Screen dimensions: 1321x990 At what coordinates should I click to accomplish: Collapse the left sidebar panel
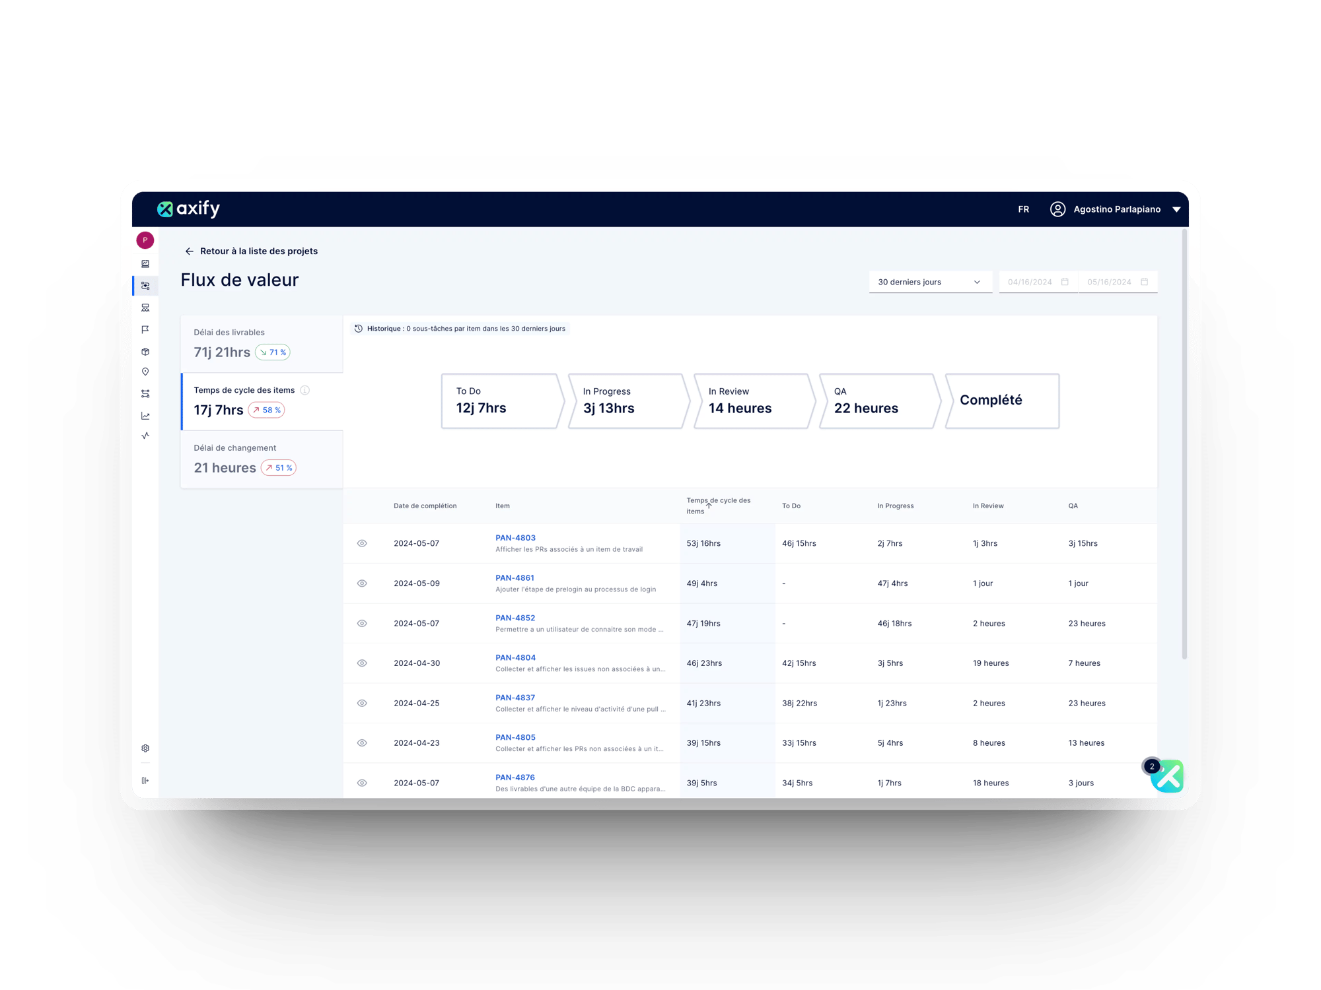point(145,781)
